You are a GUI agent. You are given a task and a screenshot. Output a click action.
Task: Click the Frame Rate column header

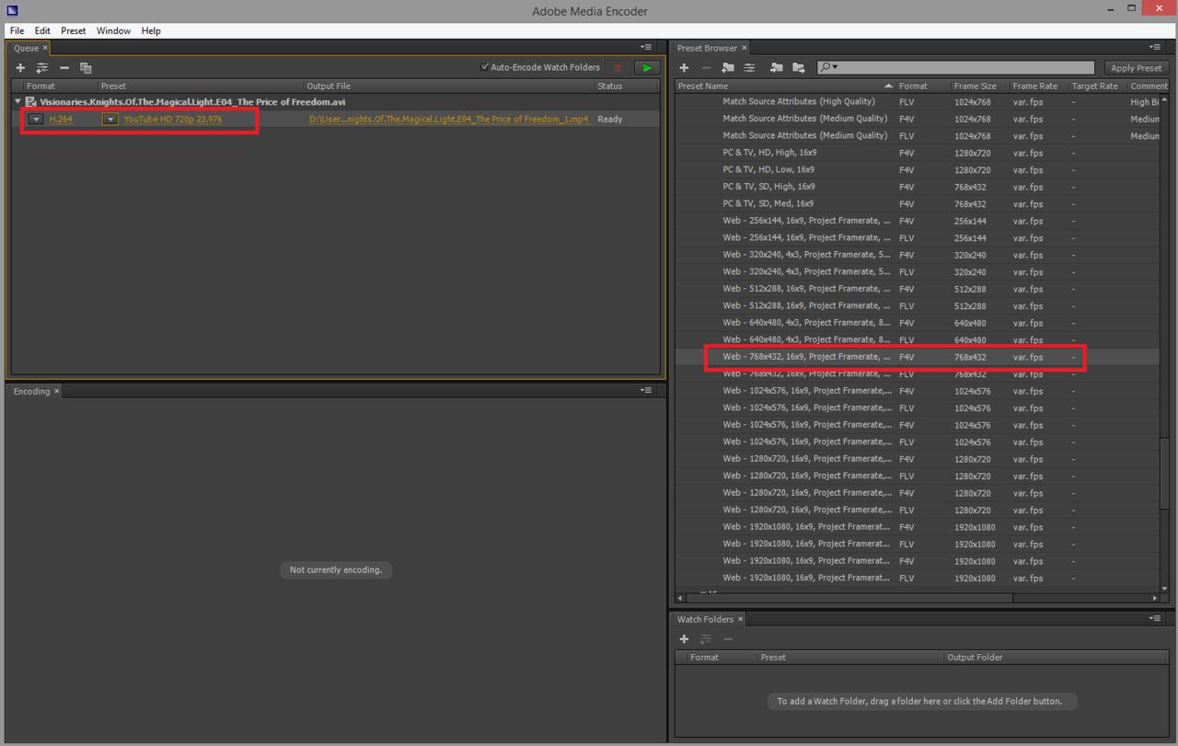(x=1036, y=86)
